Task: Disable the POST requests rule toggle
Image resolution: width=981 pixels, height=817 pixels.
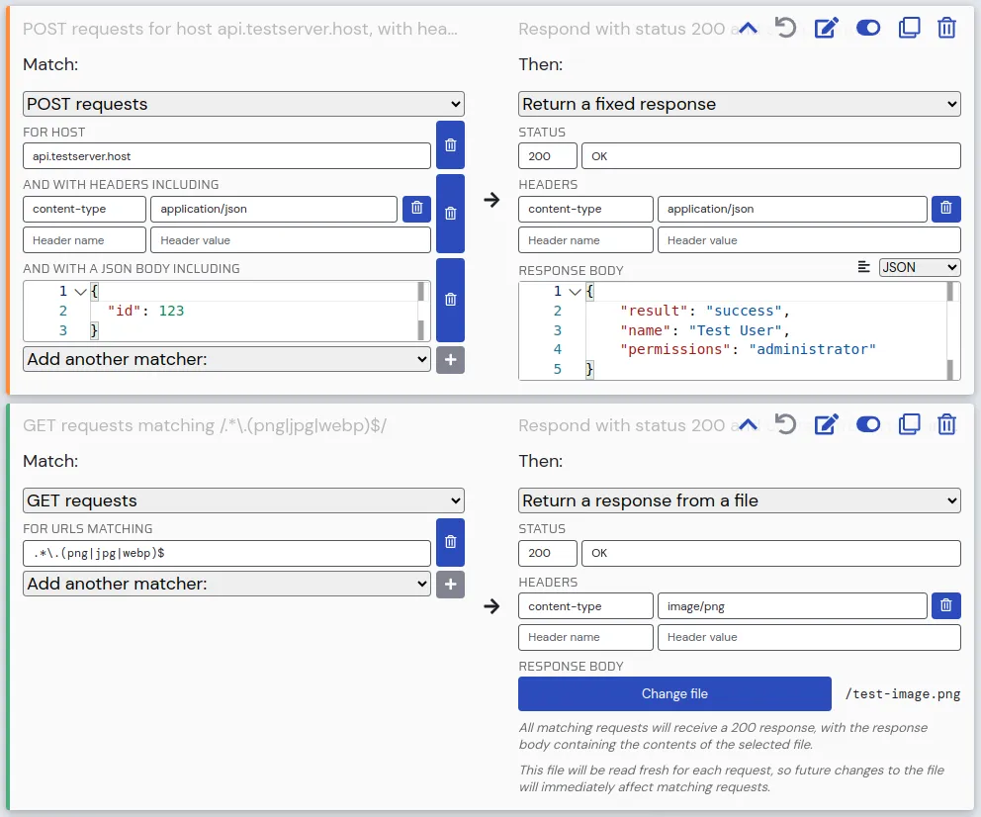Action: [x=867, y=28]
